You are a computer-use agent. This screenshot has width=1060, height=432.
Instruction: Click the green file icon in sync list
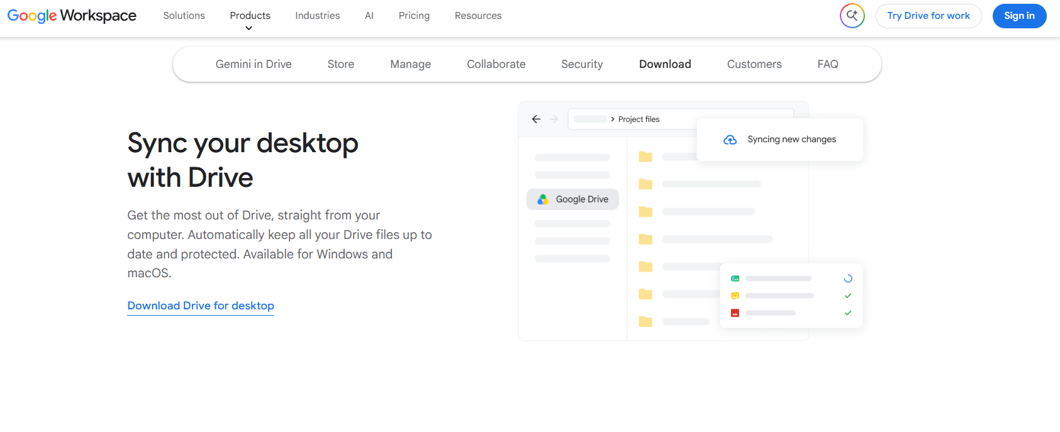tap(735, 279)
